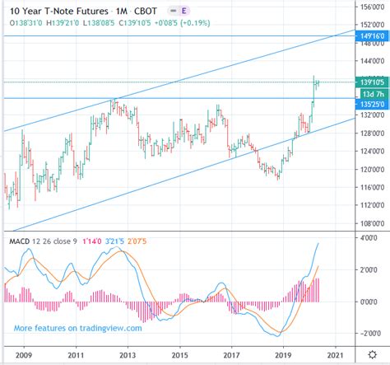Click the 128'00'0 price axis label
Screen dimensions: 390x365
372,133
